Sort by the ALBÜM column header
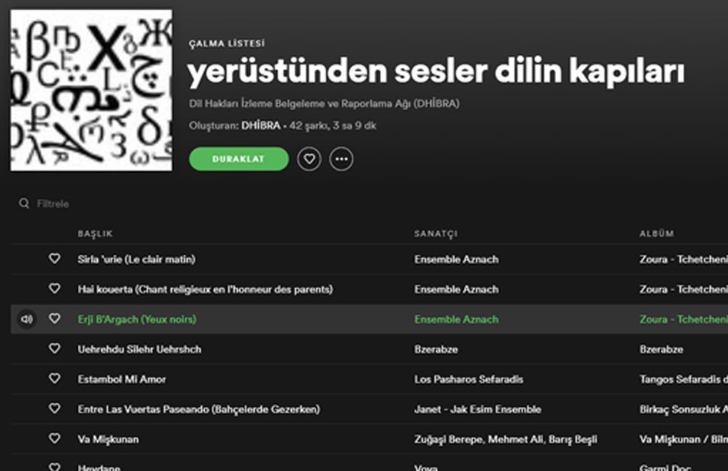This screenshot has width=728, height=471. [x=657, y=234]
